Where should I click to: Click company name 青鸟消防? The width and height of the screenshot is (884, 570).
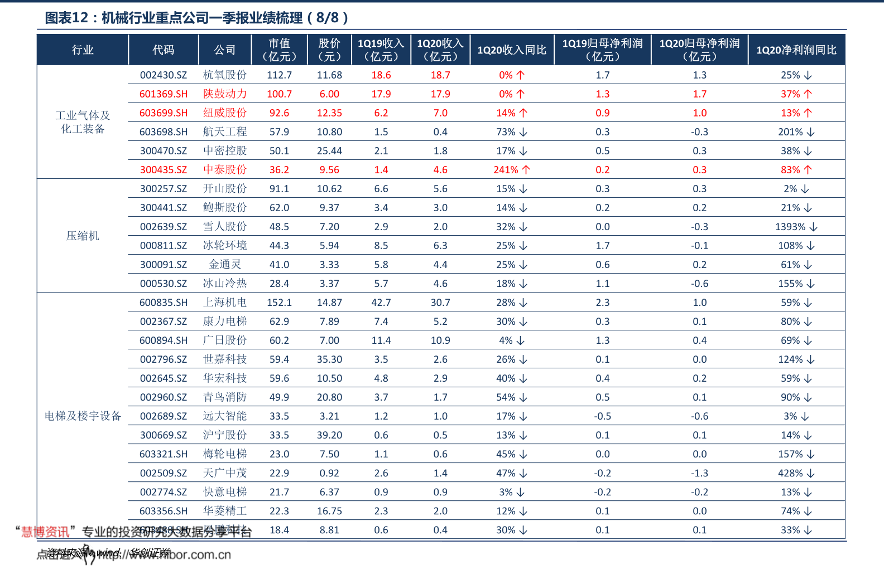click(x=225, y=397)
